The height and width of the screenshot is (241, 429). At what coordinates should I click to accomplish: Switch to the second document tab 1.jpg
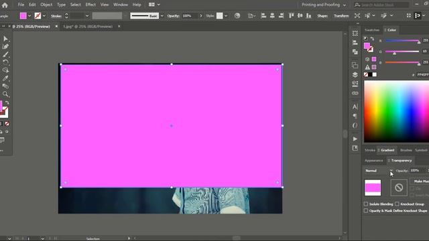click(x=88, y=27)
